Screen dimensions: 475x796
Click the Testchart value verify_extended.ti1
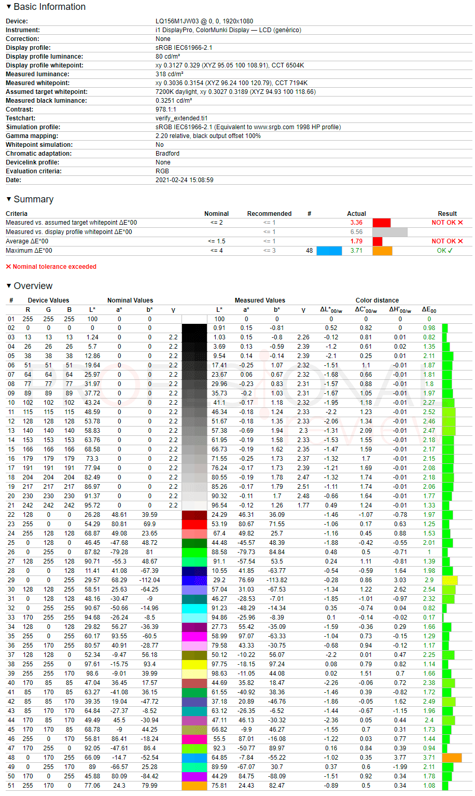181,118
